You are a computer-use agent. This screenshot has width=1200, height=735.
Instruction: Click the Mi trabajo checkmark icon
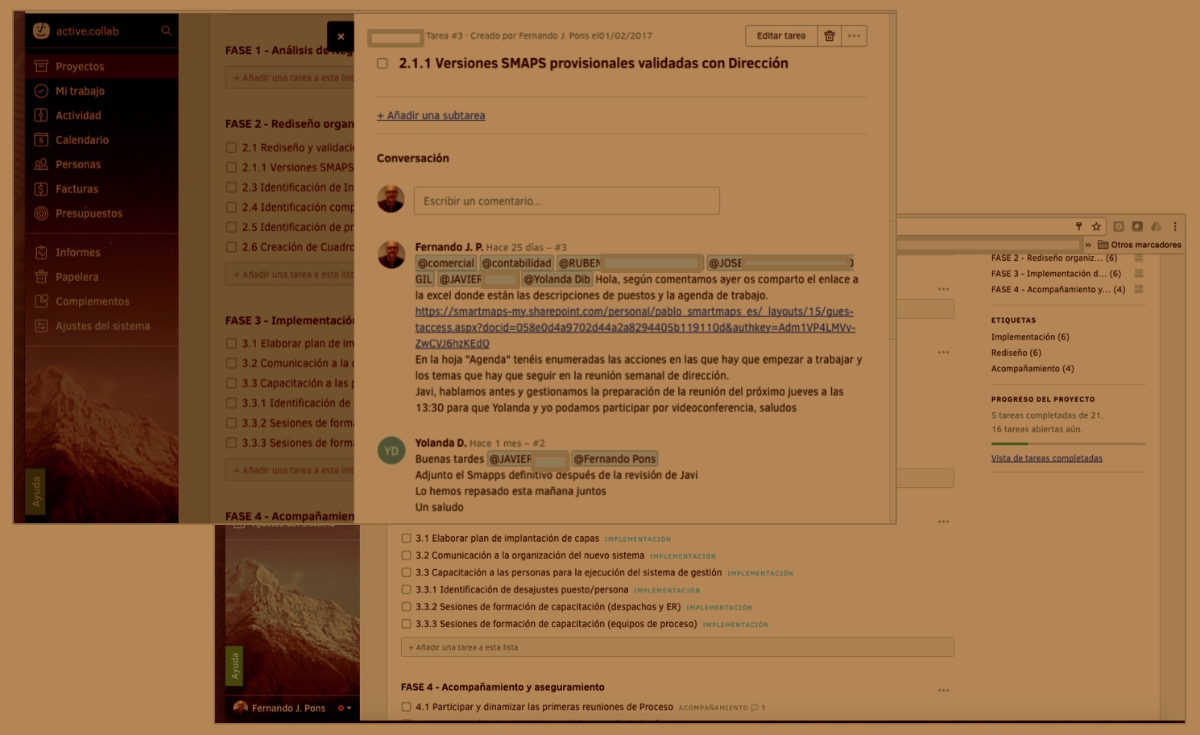point(41,91)
